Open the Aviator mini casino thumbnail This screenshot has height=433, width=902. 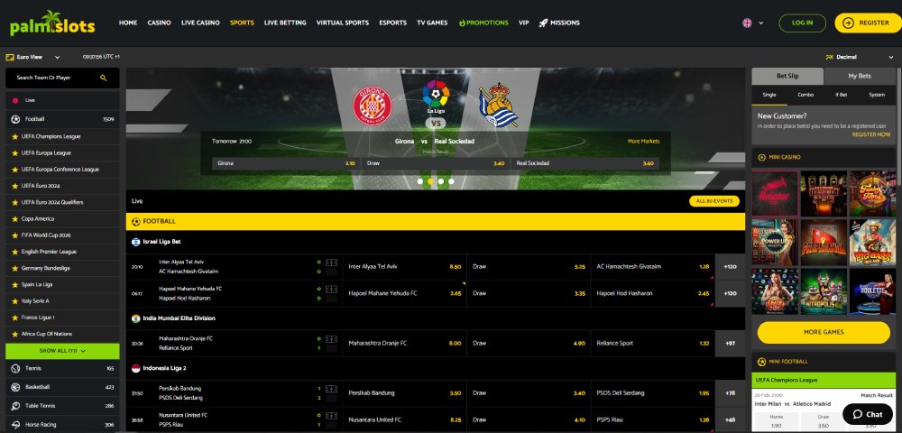(775, 193)
